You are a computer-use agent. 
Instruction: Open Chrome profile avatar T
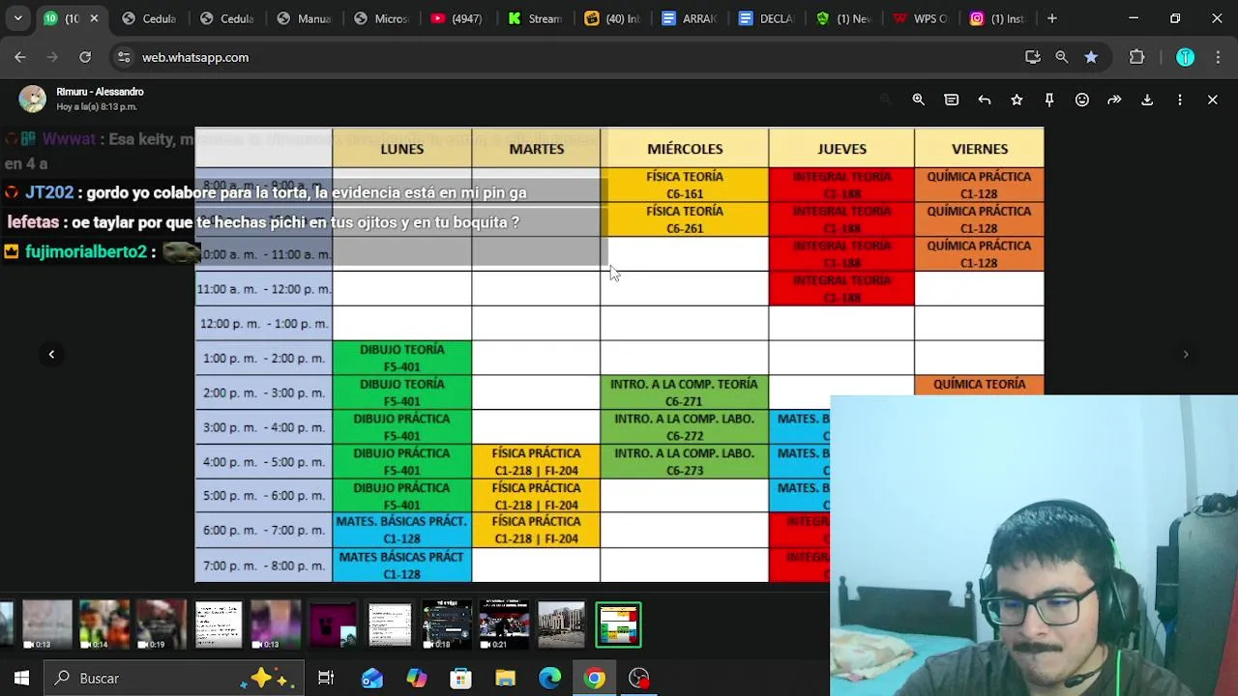pos(1185,57)
